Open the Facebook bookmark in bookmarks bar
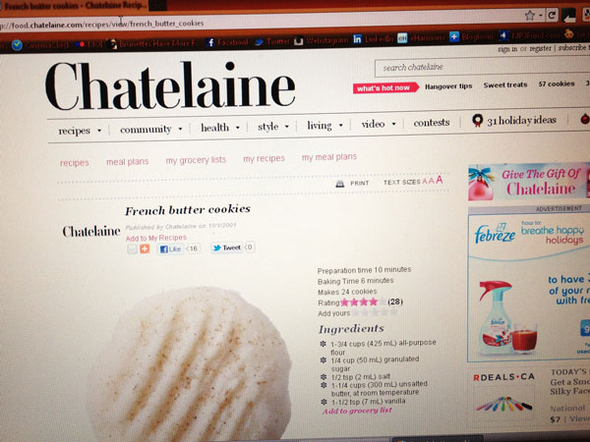 click(227, 42)
